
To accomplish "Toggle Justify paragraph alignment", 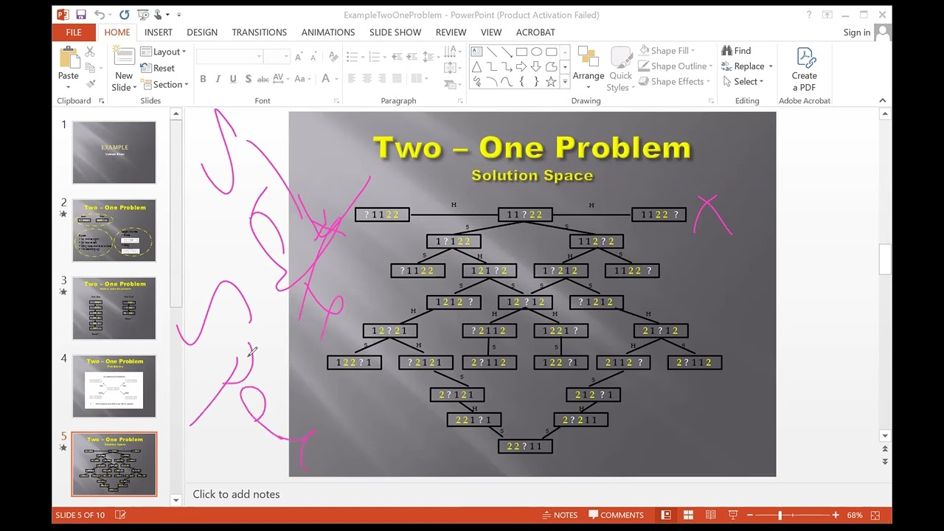I will coord(397,79).
